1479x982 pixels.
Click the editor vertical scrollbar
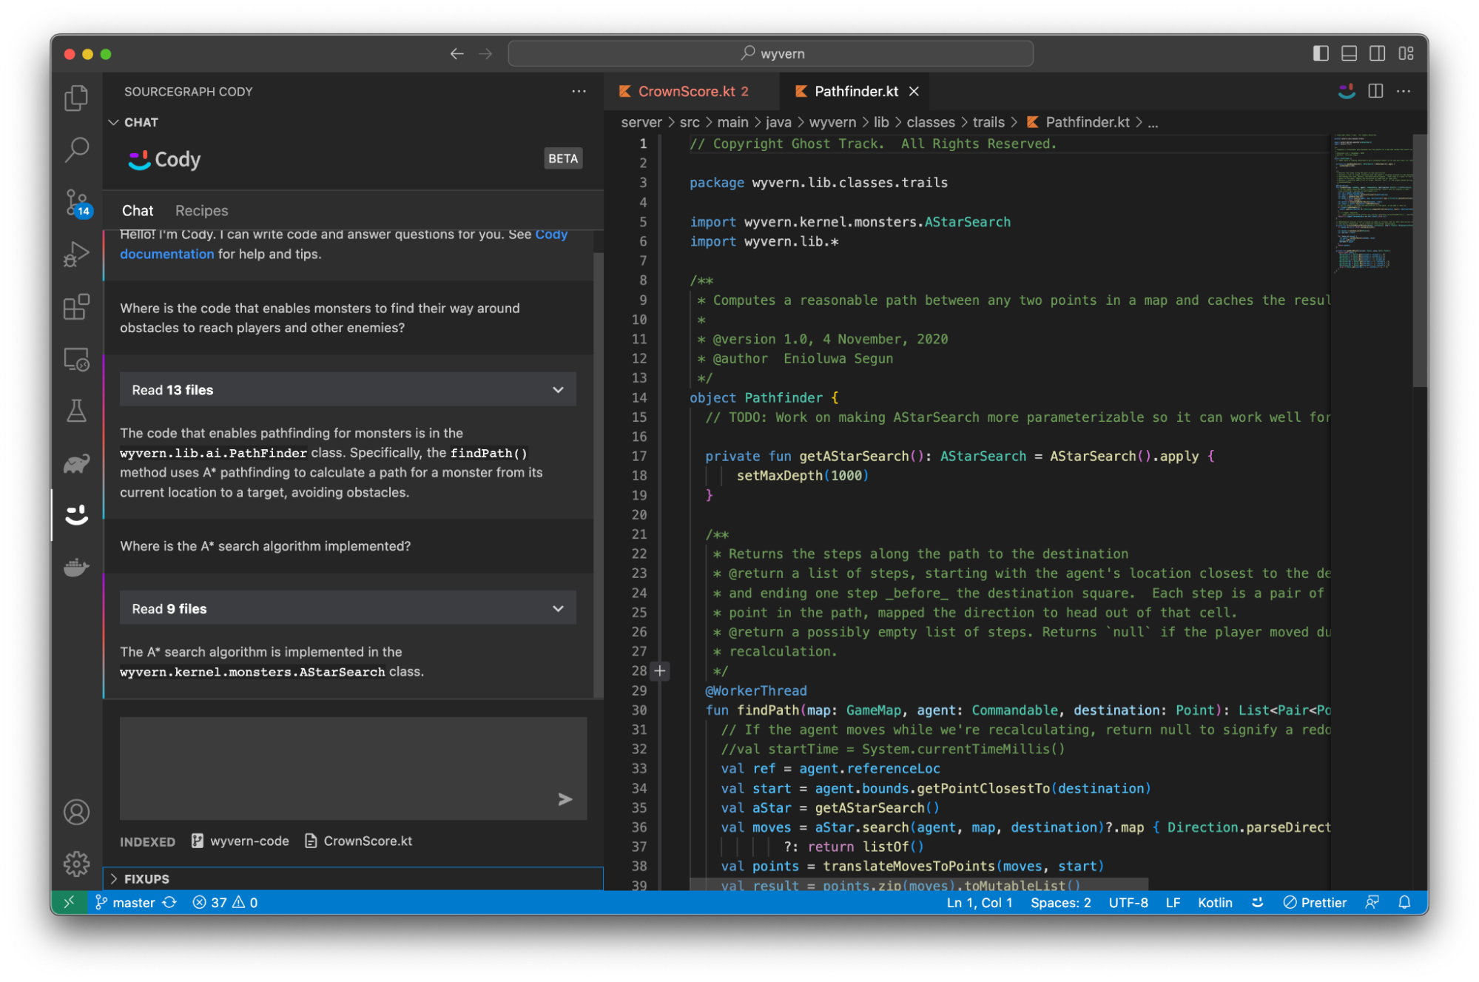[x=1420, y=260]
